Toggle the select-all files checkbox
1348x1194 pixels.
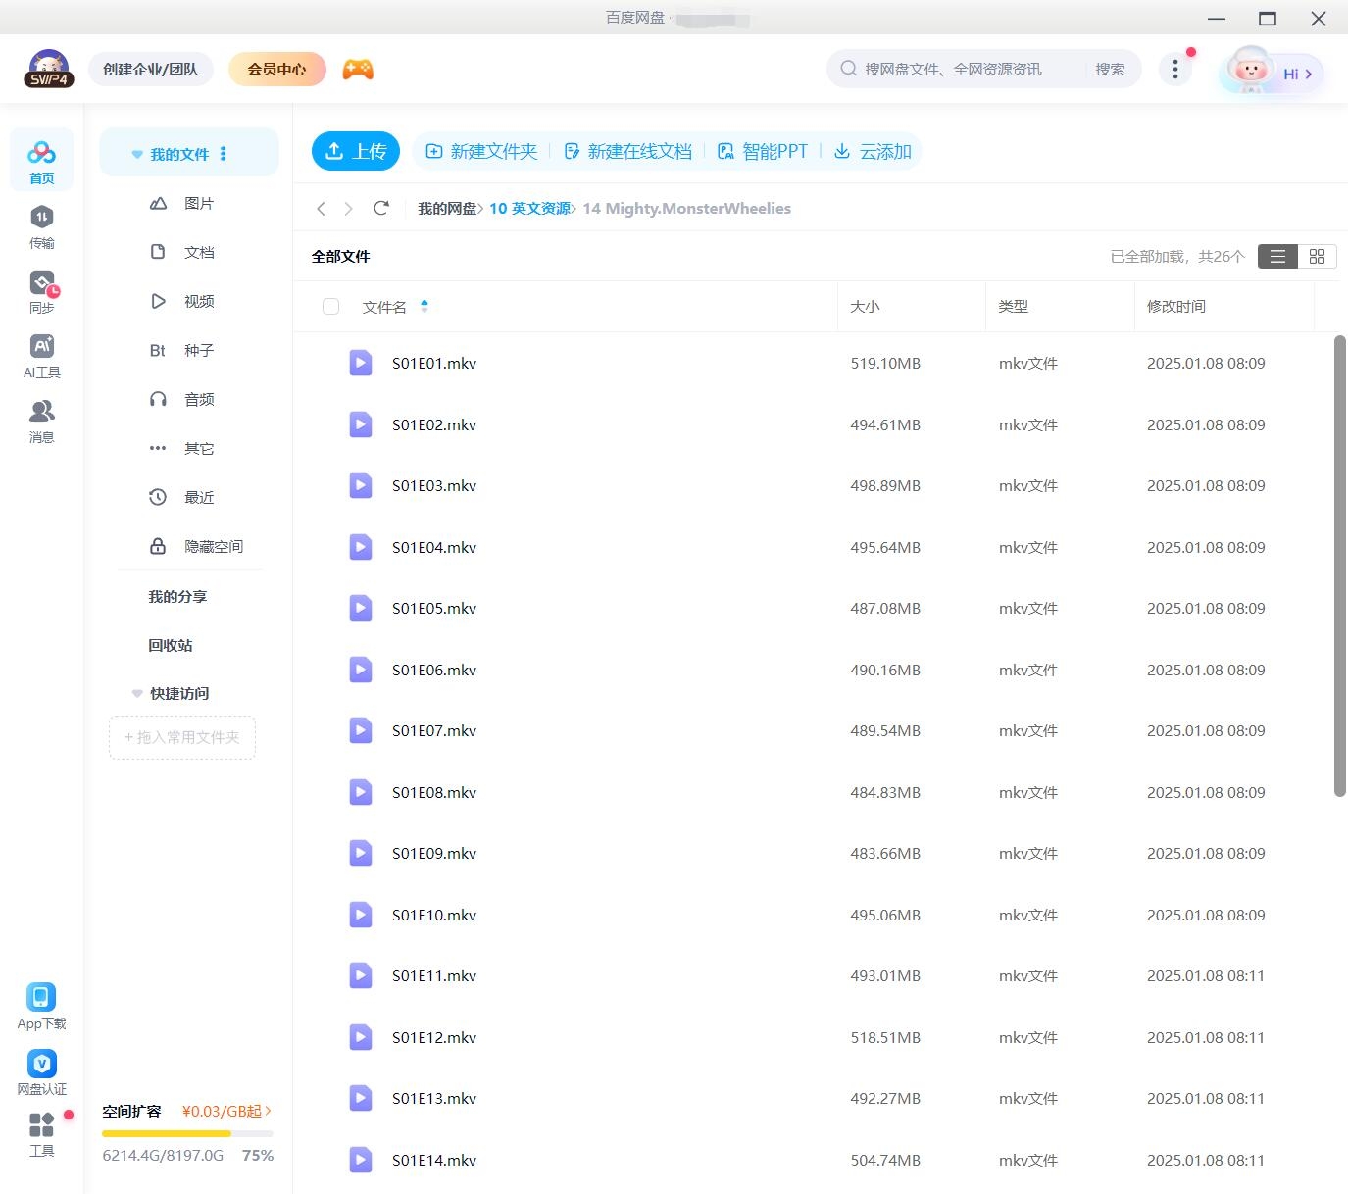coord(330,306)
